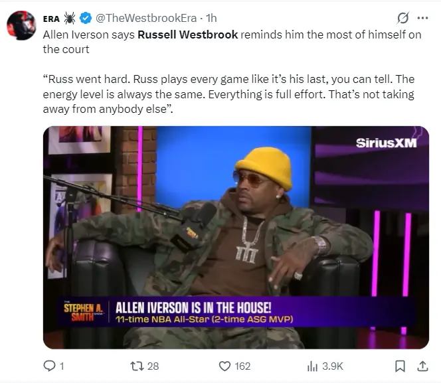The width and height of the screenshot is (441, 383).
Task: Play the Allen Iverson interview video
Action: click(x=236, y=238)
